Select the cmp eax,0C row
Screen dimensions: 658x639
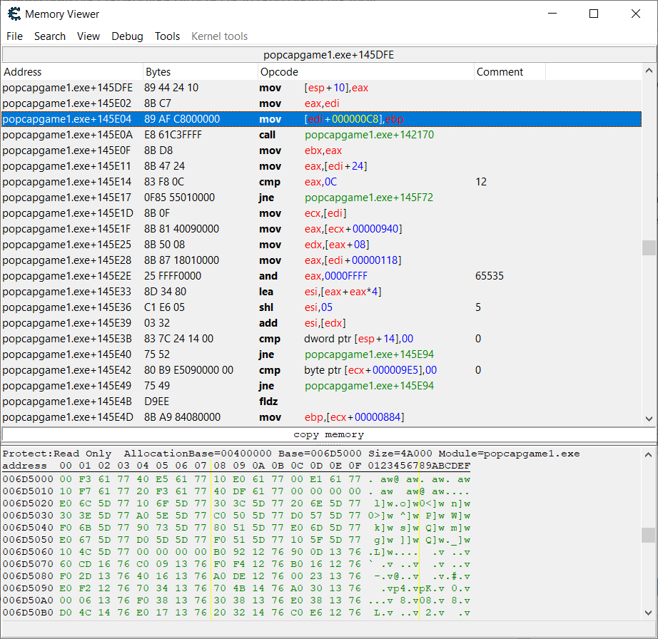point(321,182)
